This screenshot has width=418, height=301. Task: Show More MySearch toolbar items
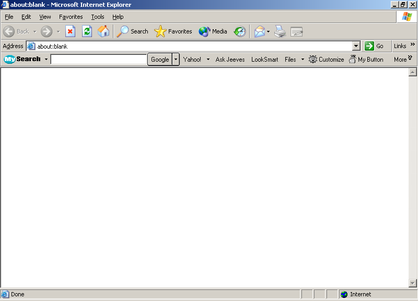403,59
